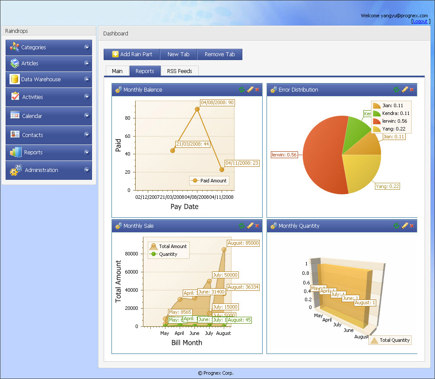This screenshot has width=435, height=379.
Task: Expand the Categories section arrow
Action: click(87, 47)
